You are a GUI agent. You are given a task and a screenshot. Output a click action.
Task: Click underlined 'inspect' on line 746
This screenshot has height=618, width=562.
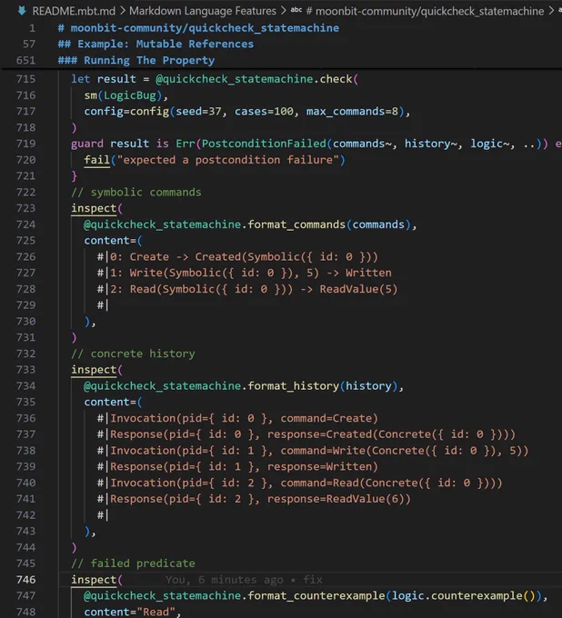94,580
